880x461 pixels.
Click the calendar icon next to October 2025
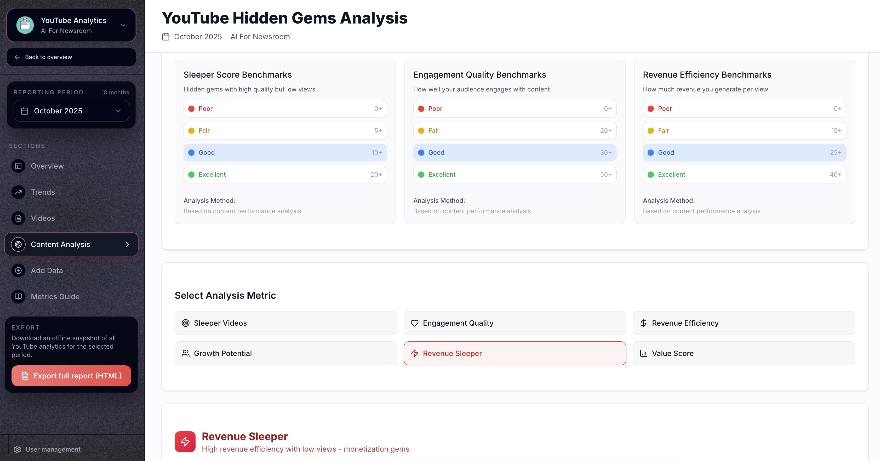pyautogui.click(x=25, y=111)
